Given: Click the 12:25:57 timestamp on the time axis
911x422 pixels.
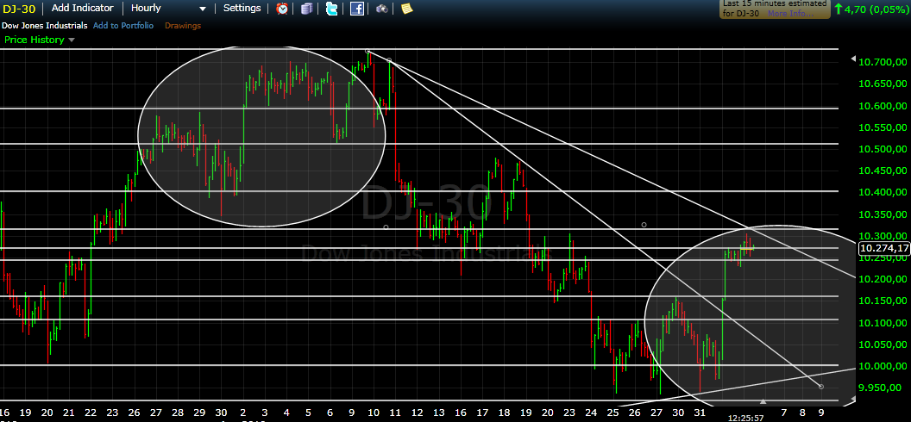Looking at the screenshot, I should (746, 418).
